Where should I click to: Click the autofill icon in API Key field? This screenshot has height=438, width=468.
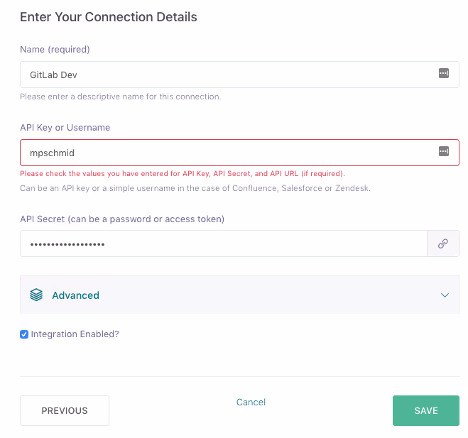pos(444,151)
